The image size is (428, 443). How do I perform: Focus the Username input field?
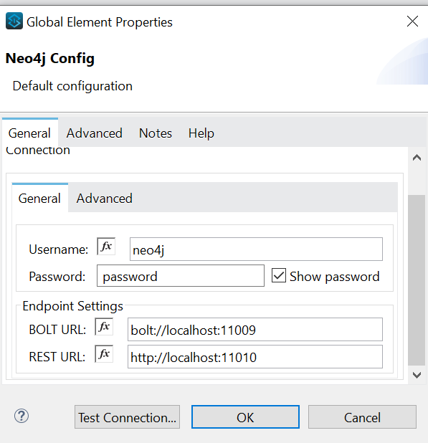click(x=256, y=249)
